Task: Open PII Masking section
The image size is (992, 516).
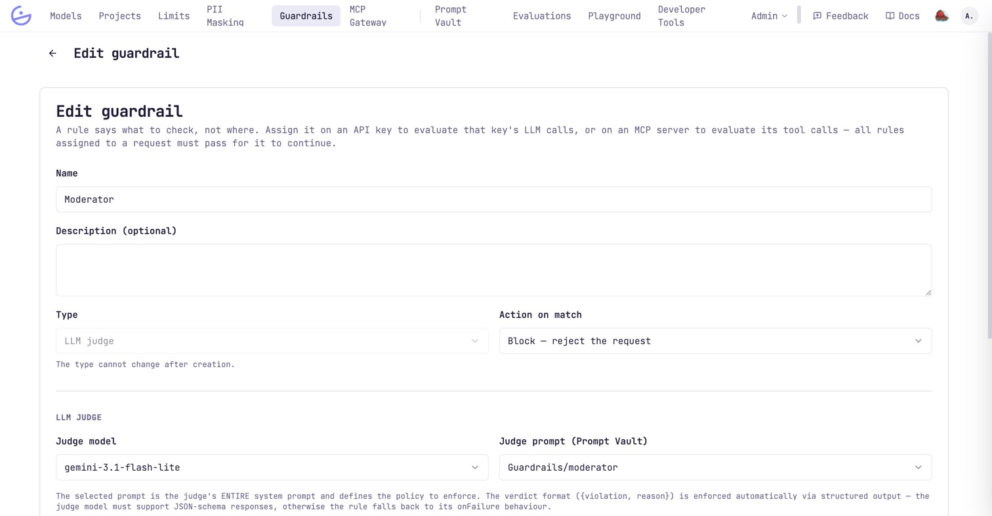Action: pos(225,16)
